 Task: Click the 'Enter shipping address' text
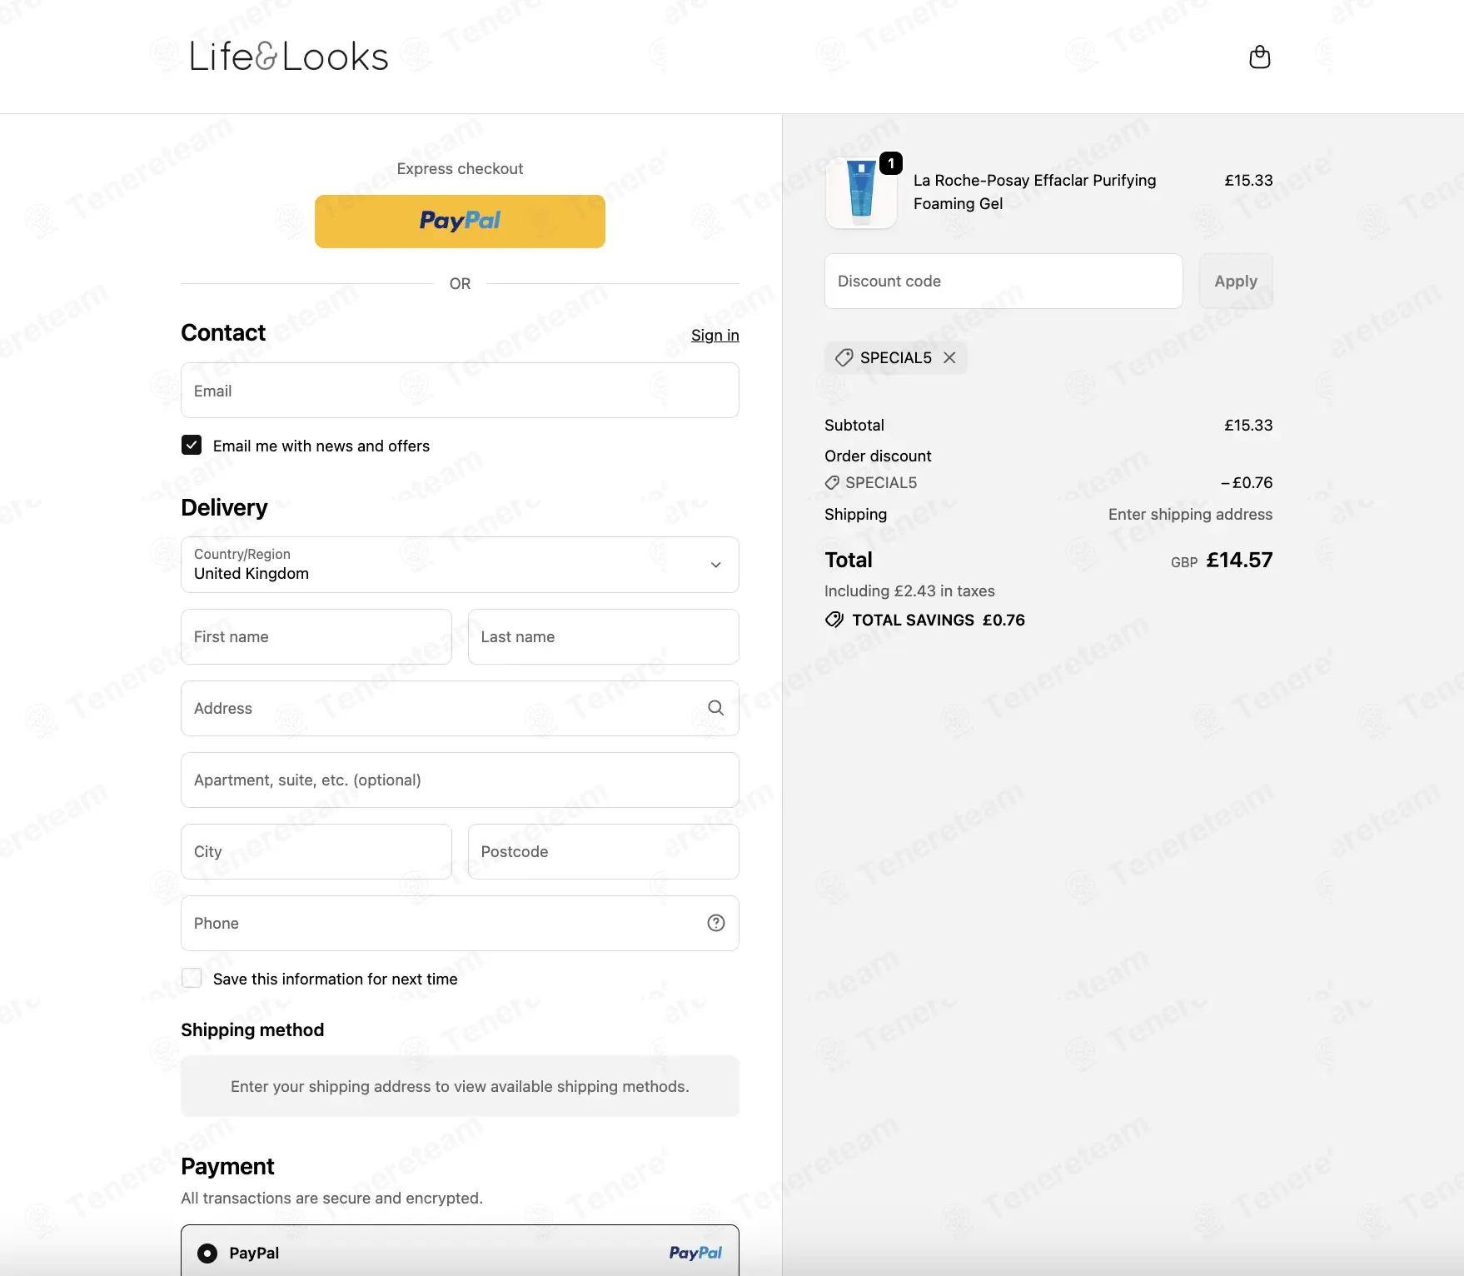1190,514
